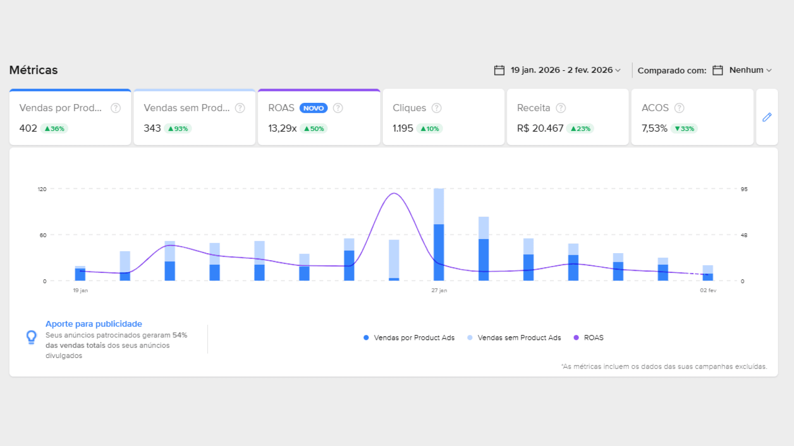Click the pencil edit metrics icon
This screenshot has width=794, height=446.
click(x=767, y=117)
